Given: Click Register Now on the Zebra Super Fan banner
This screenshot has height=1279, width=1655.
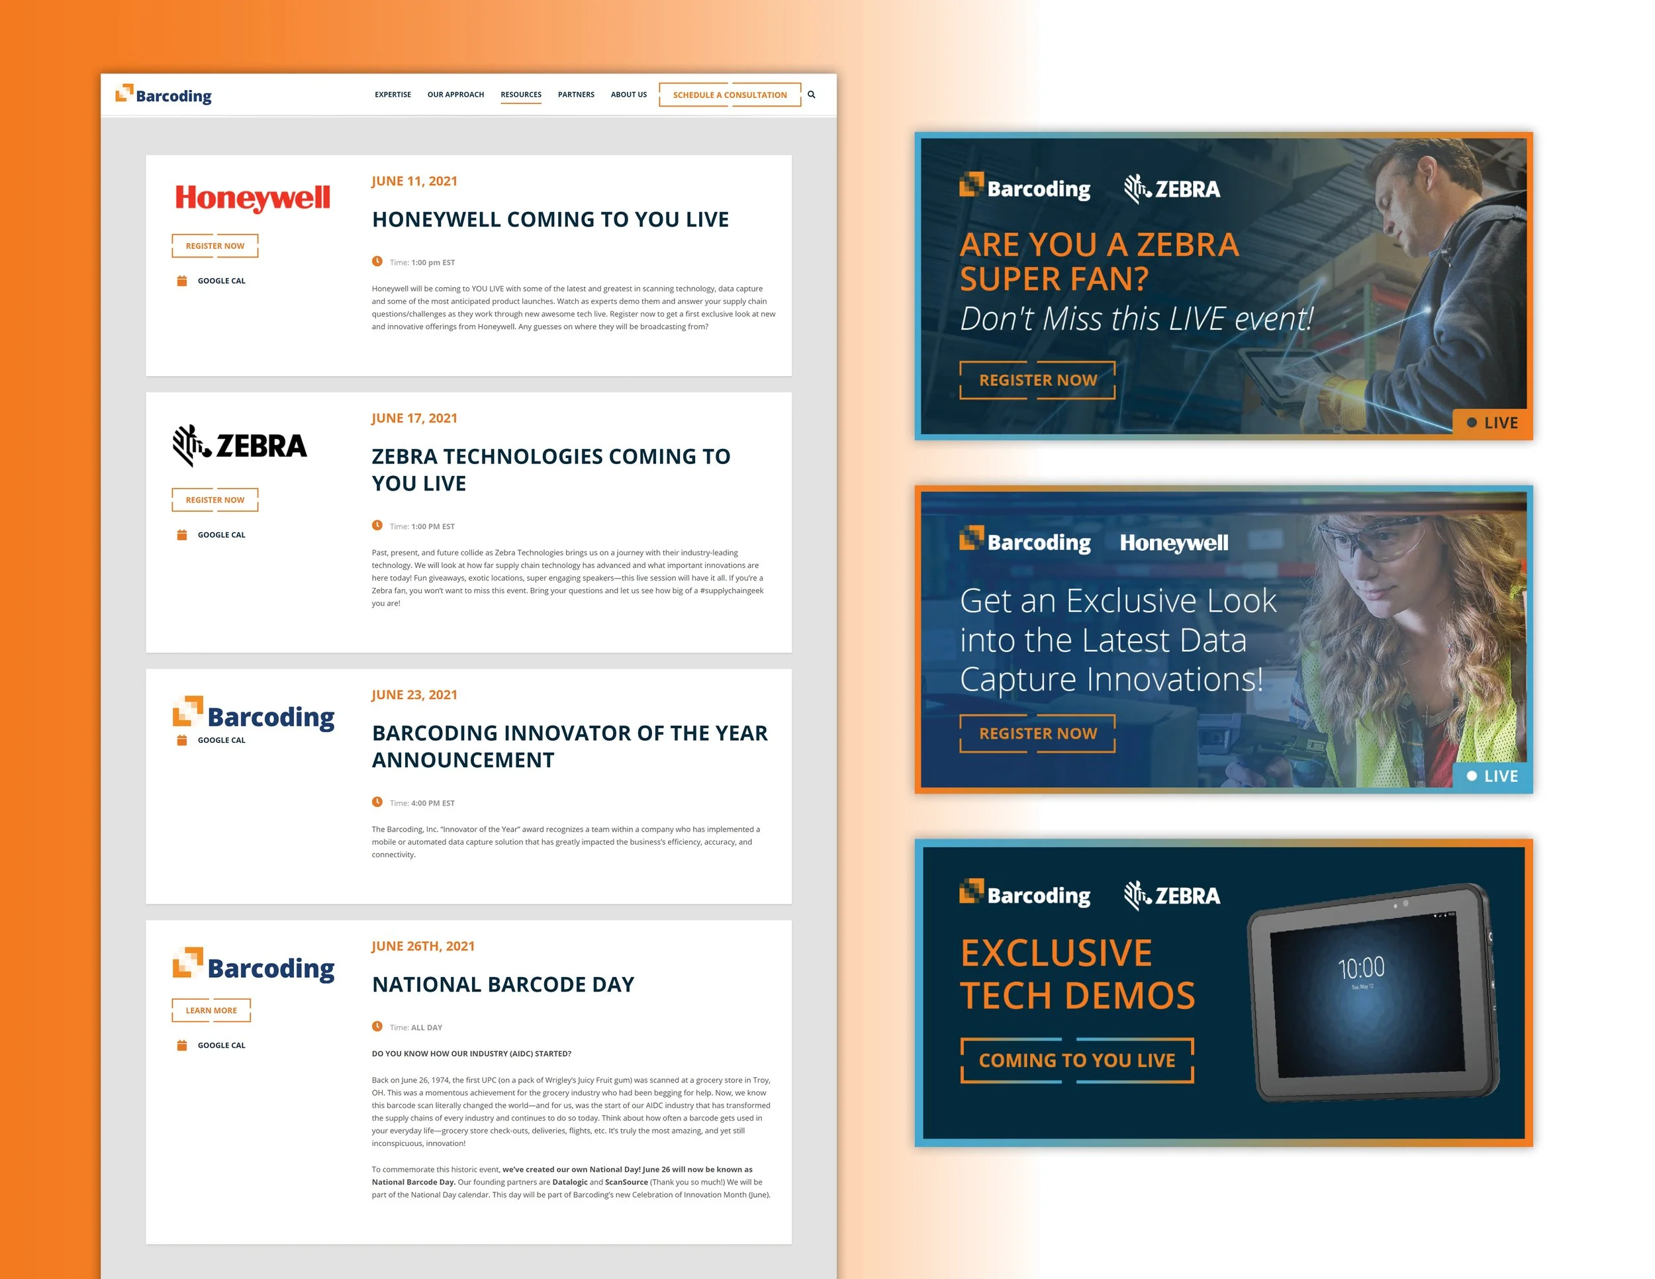Looking at the screenshot, I should pyautogui.click(x=1037, y=381).
